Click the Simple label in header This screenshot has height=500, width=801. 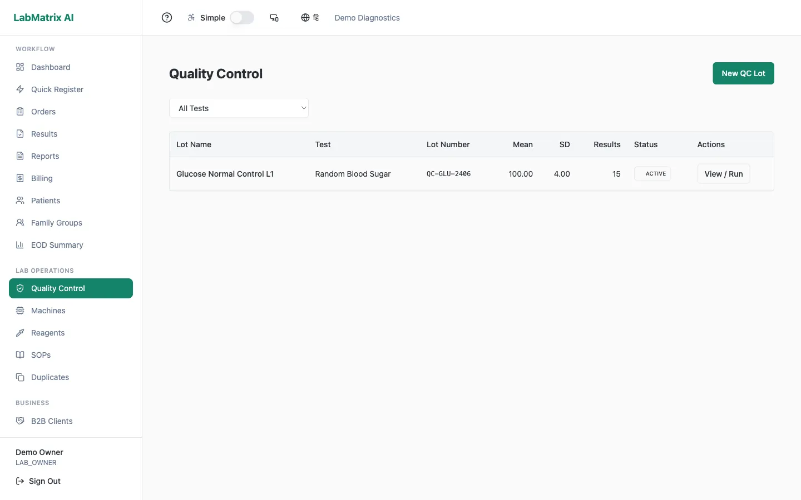click(212, 18)
